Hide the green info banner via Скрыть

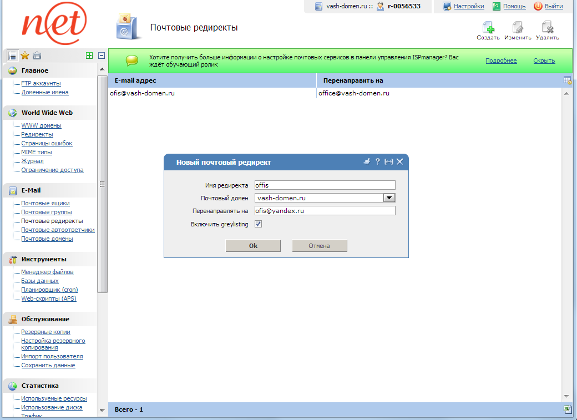(x=543, y=60)
